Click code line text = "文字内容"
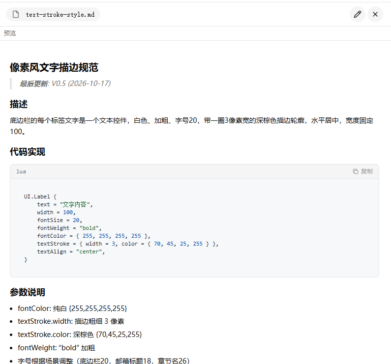The width and height of the screenshot is (391, 364). (x=65, y=204)
